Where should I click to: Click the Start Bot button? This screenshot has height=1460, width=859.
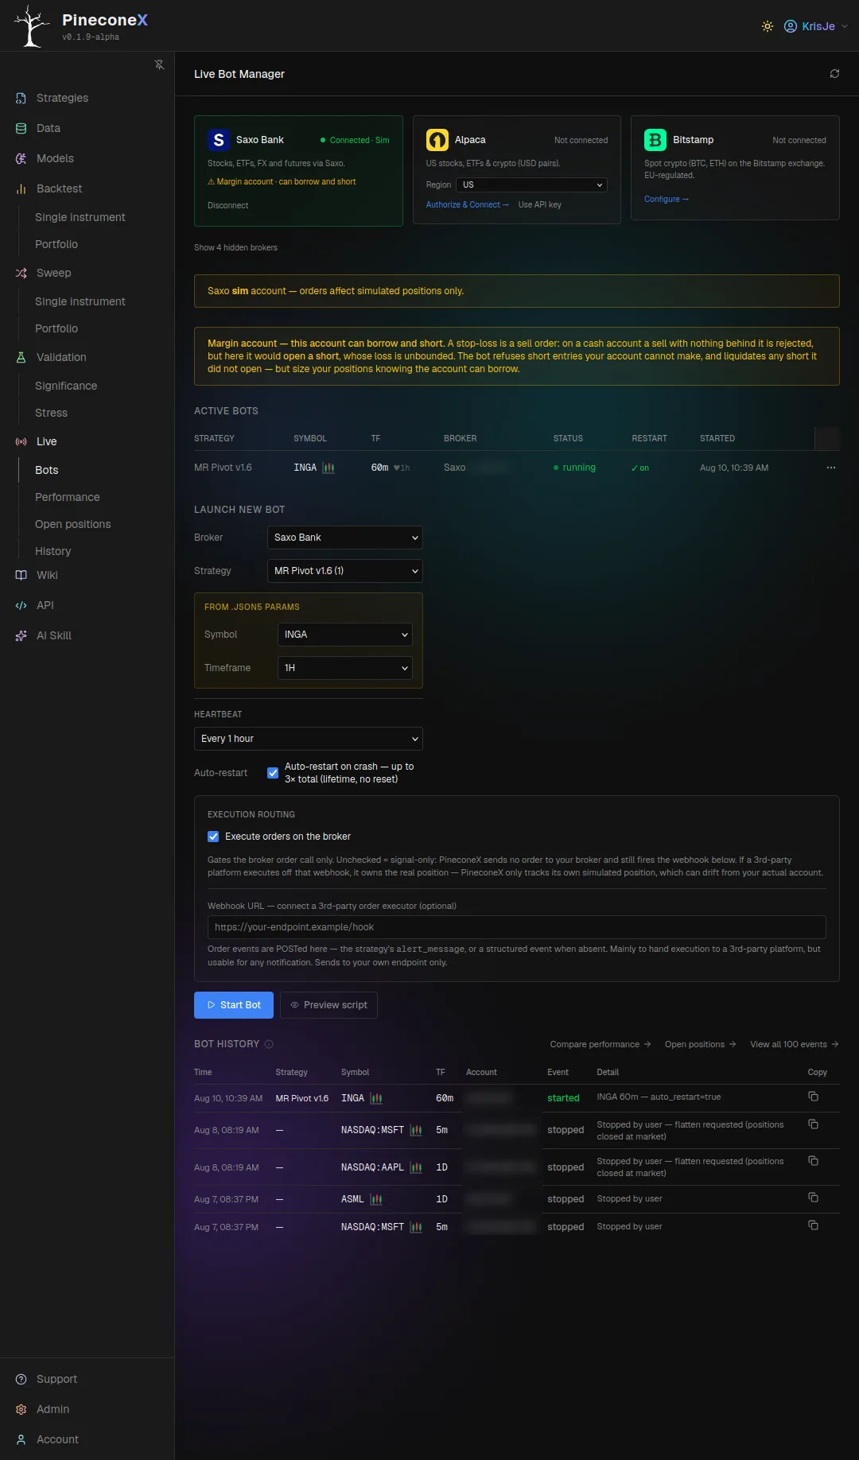click(x=234, y=1005)
